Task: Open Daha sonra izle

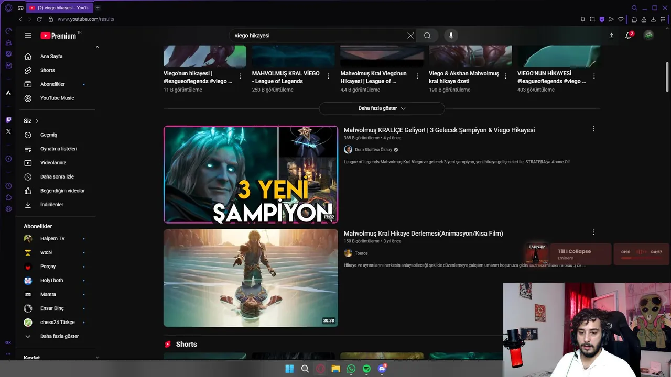Action: 57,177
